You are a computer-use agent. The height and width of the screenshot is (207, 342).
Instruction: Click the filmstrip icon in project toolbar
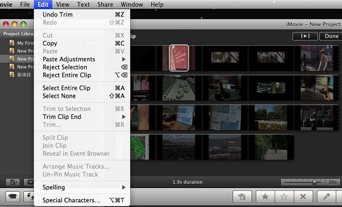point(13,182)
